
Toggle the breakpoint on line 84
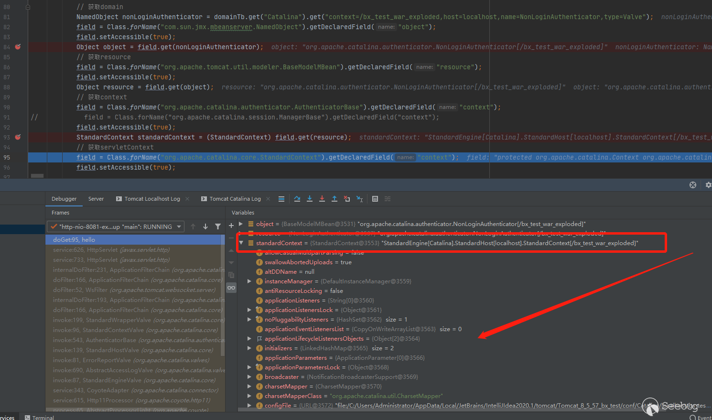pos(18,47)
